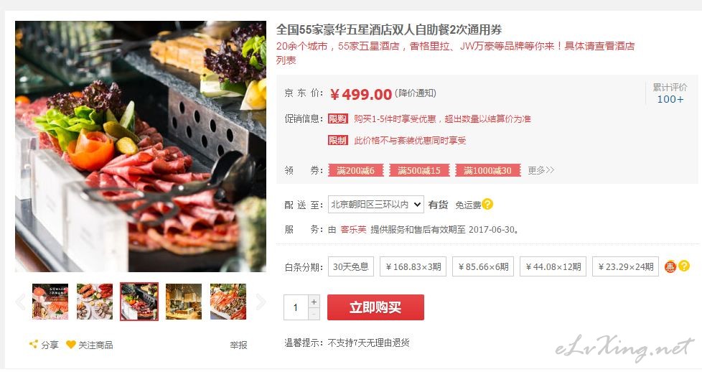702x372 pixels.
Task: Click the heart icon to follow product
Action: point(71,344)
